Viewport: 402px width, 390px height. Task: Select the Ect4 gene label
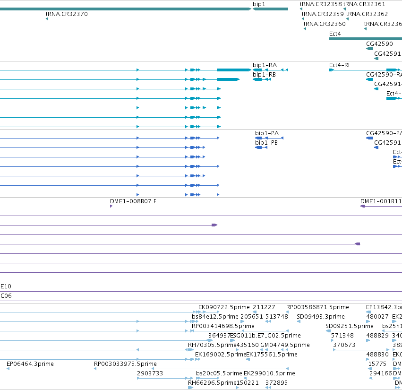(x=335, y=34)
